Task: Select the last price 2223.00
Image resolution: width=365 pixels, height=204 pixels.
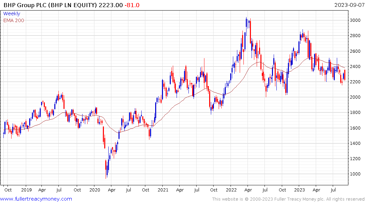Action: pyautogui.click(x=111, y=5)
